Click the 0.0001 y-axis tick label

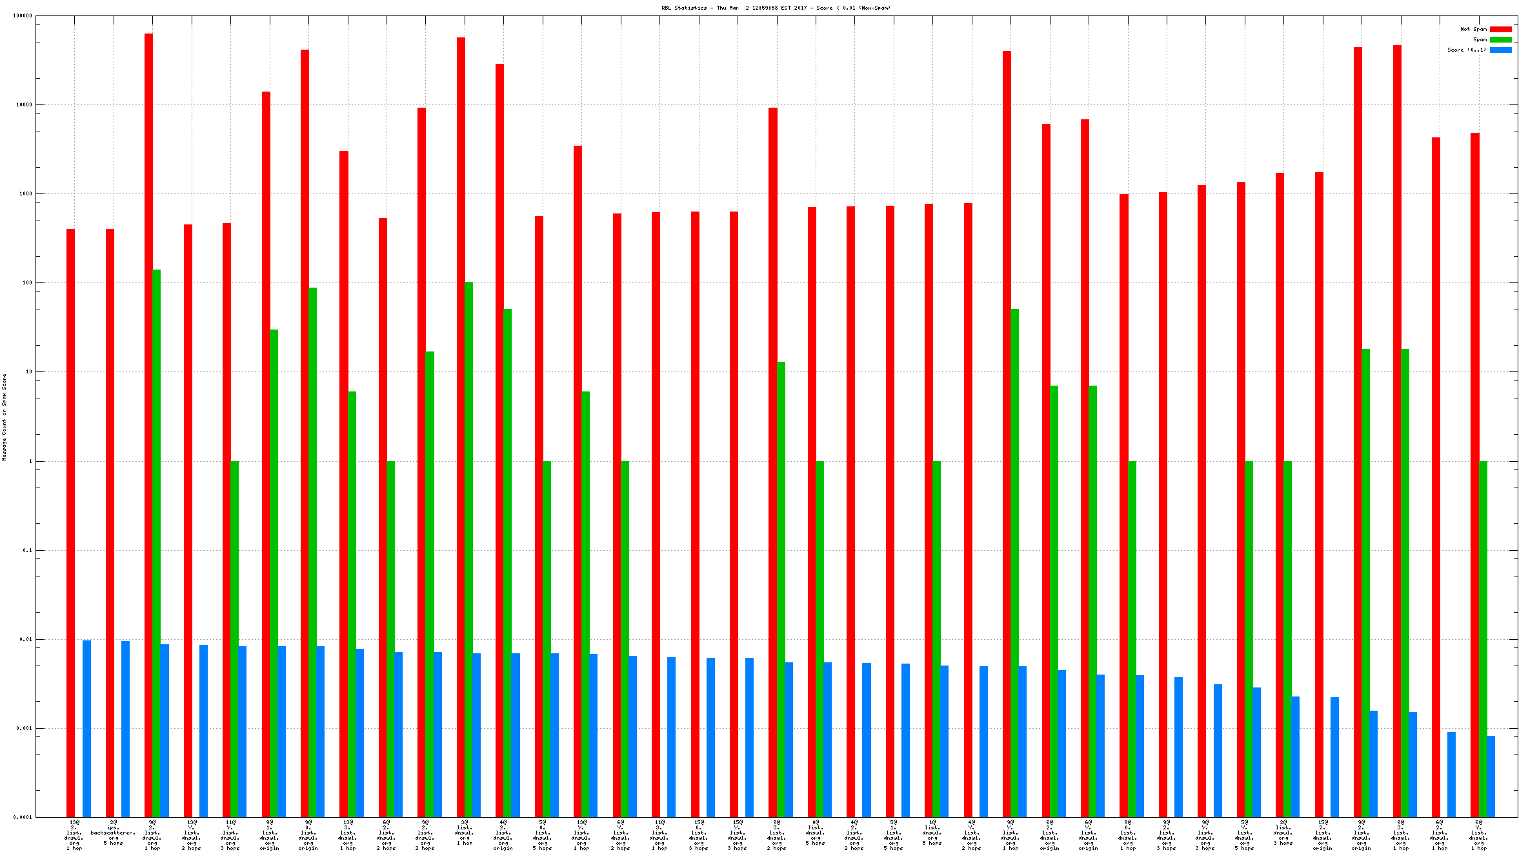(x=23, y=818)
